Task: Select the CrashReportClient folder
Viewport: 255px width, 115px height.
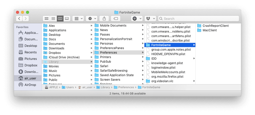Action: [213, 26]
